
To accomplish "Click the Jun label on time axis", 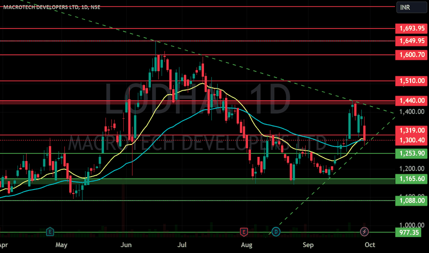I will point(126,245).
